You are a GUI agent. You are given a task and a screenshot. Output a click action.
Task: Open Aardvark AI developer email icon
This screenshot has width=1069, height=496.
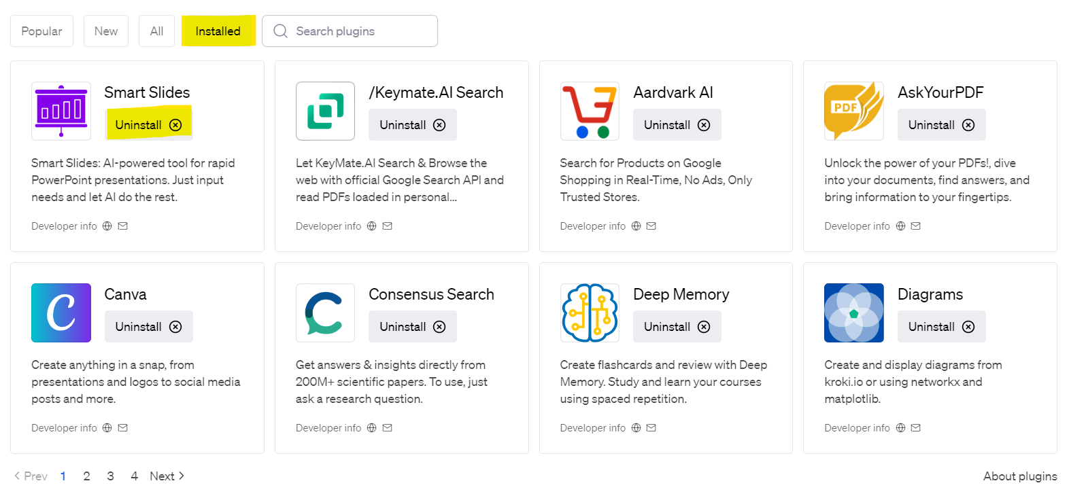pos(651,226)
